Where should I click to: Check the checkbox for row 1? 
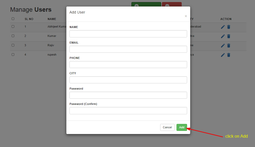[13, 26]
